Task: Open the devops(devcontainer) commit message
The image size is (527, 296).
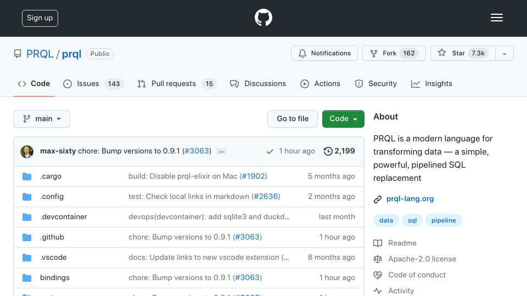Action: (x=209, y=217)
